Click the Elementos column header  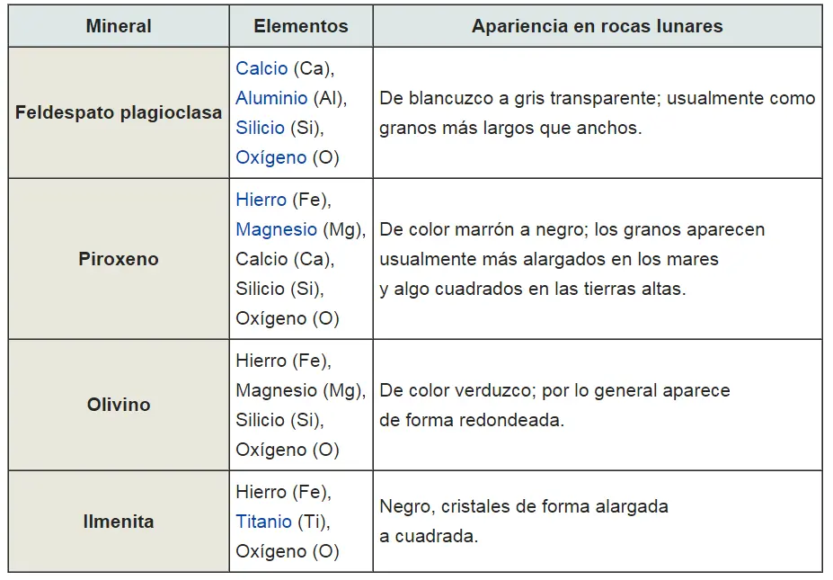click(301, 26)
